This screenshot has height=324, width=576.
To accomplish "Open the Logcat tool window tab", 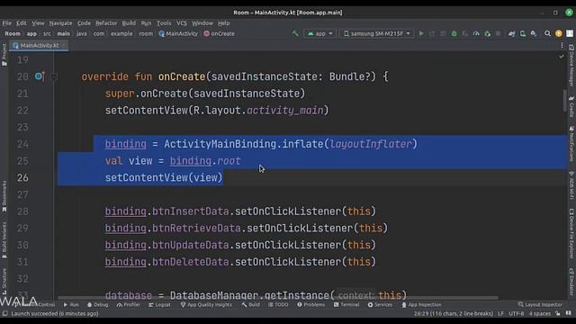I will [x=159, y=304].
